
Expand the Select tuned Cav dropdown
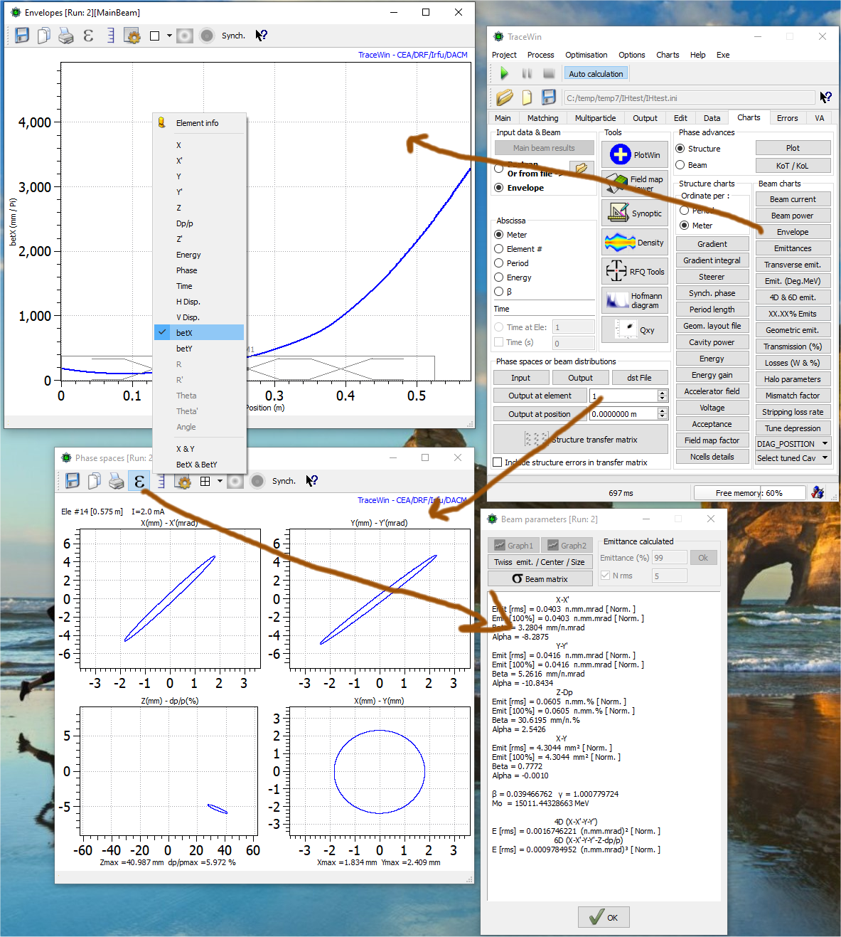click(825, 458)
